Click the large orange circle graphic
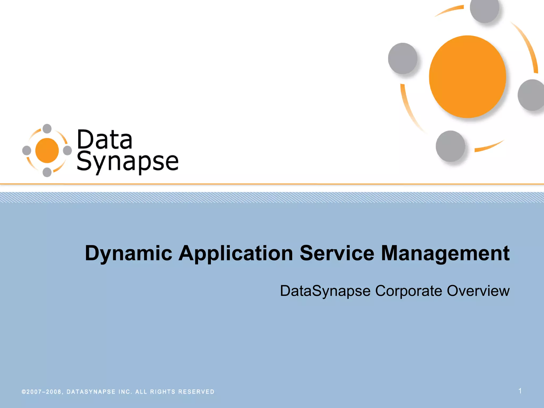Image resolution: width=544 pixels, height=408 pixels. (467, 76)
